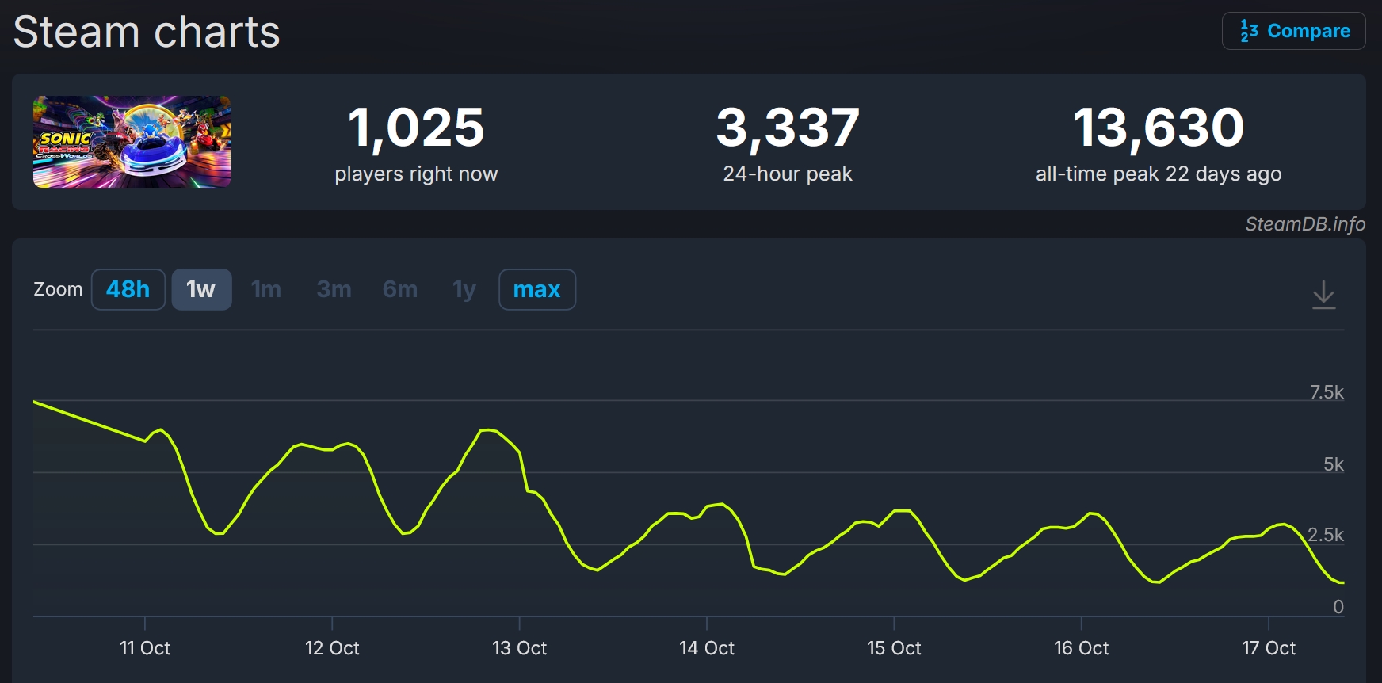Screen dimensions: 1382x683
Task: Click the "Steam charts" heading
Action: [147, 32]
